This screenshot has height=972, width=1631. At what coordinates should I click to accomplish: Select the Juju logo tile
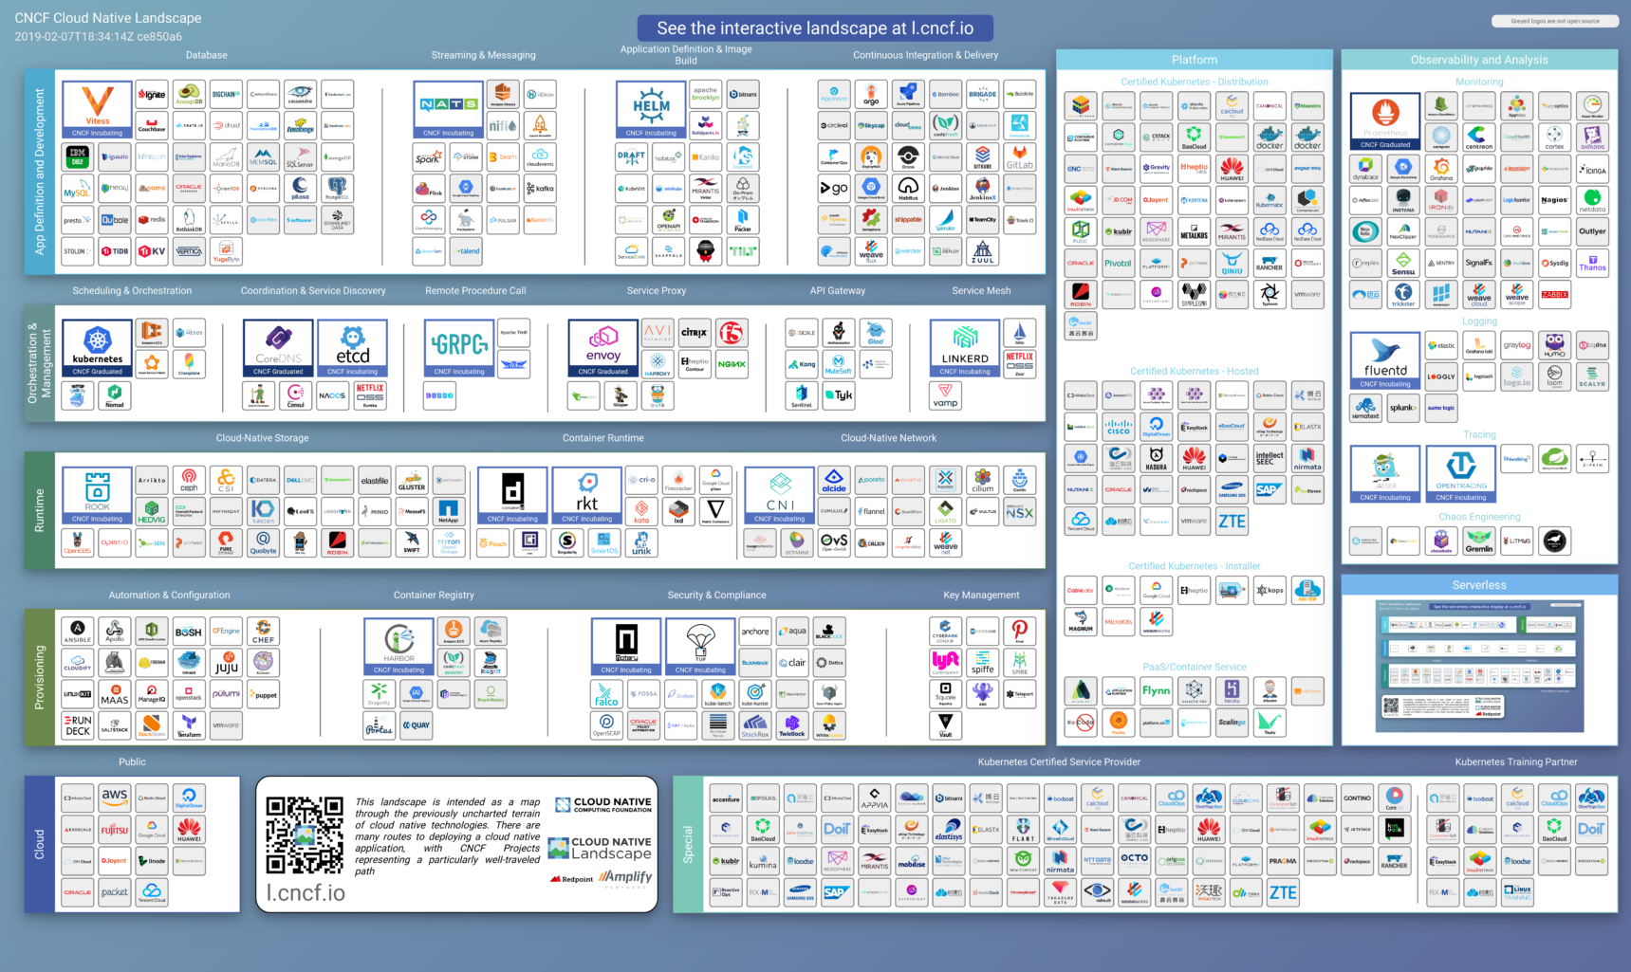click(x=227, y=663)
